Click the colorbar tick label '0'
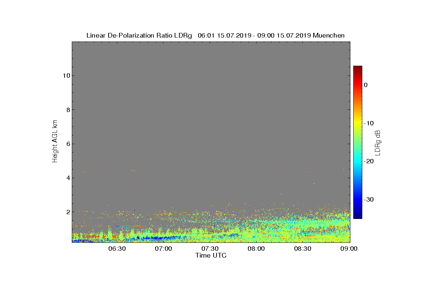The height and width of the screenshot is (289, 433). pyautogui.click(x=366, y=85)
